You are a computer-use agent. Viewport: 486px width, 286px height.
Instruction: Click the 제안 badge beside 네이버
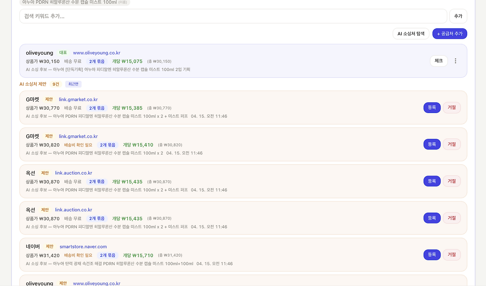(x=50, y=247)
